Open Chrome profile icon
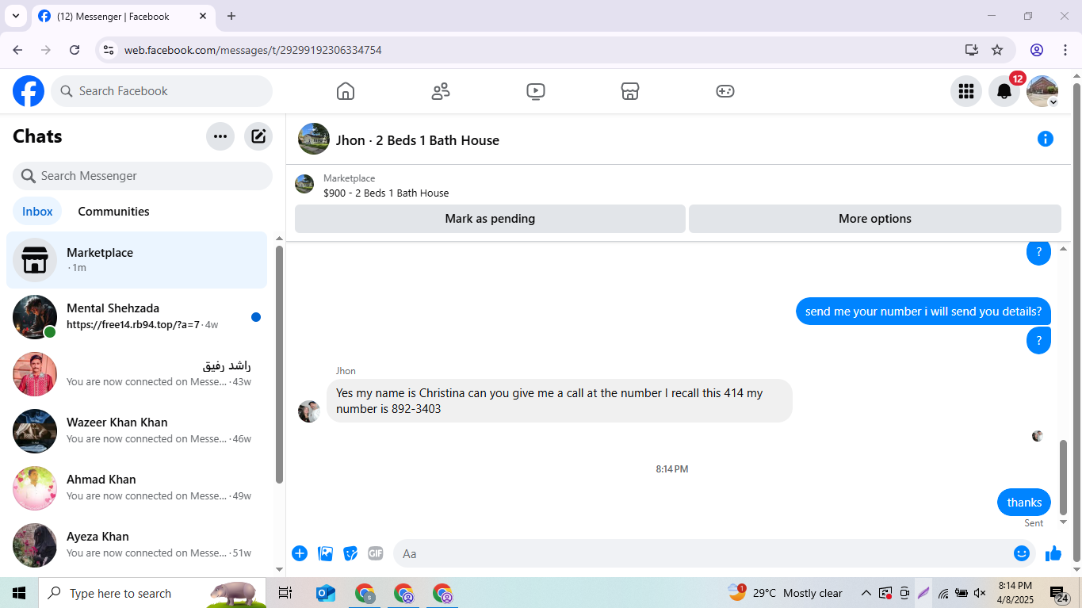Viewport: 1082px width, 608px height. tap(1037, 50)
